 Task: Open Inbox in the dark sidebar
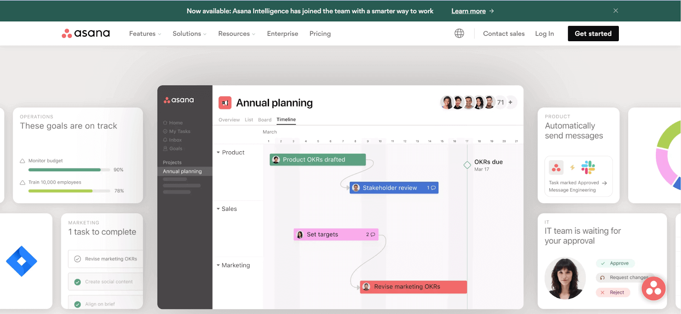[172, 140]
